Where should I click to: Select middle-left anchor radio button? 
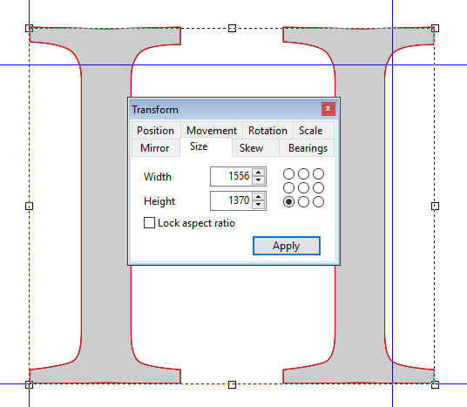click(x=288, y=187)
